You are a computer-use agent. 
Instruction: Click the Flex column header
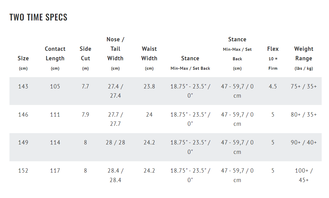pos(273,58)
